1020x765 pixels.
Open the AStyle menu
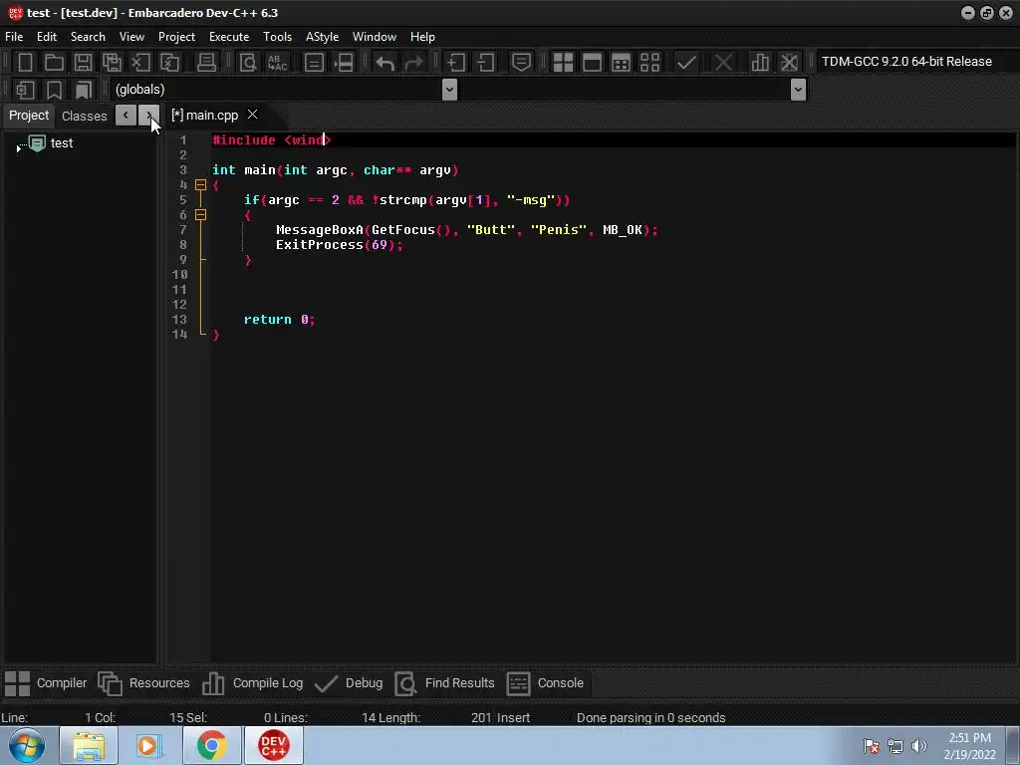(322, 37)
